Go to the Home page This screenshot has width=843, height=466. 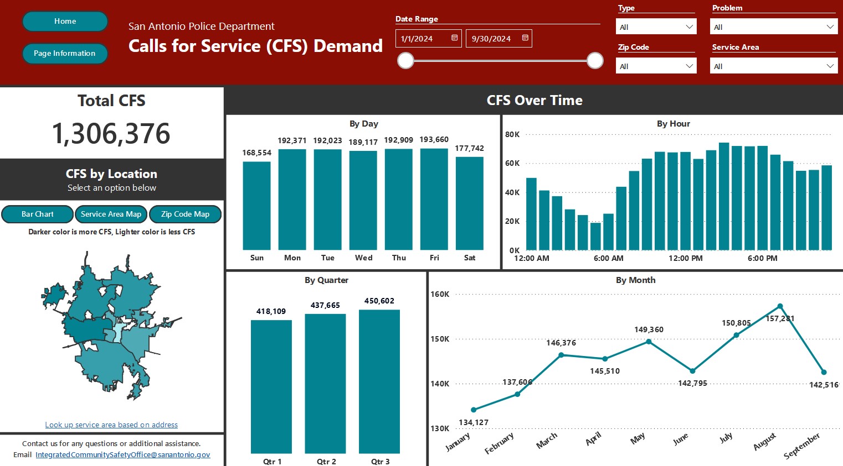pyautogui.click(x=65, y=21)
